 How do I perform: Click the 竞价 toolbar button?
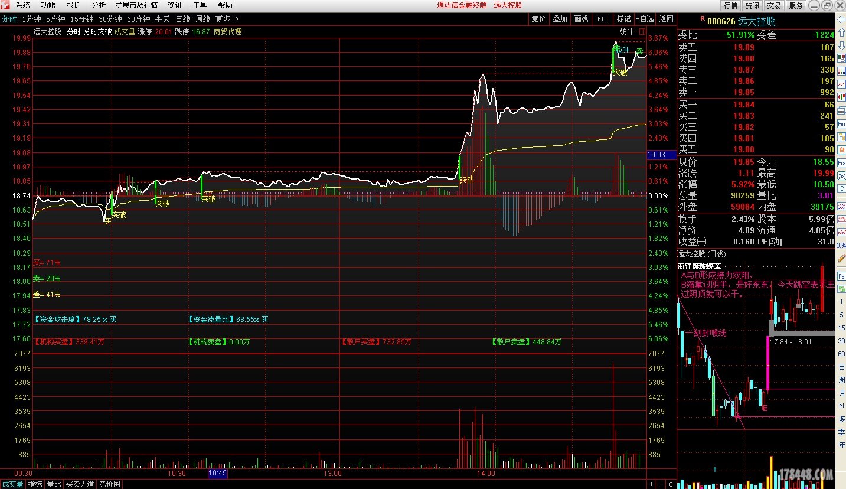(x=539, y=19)
